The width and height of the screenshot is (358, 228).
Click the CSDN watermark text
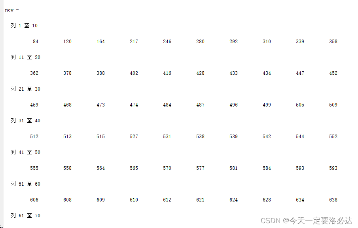(307, 221)
